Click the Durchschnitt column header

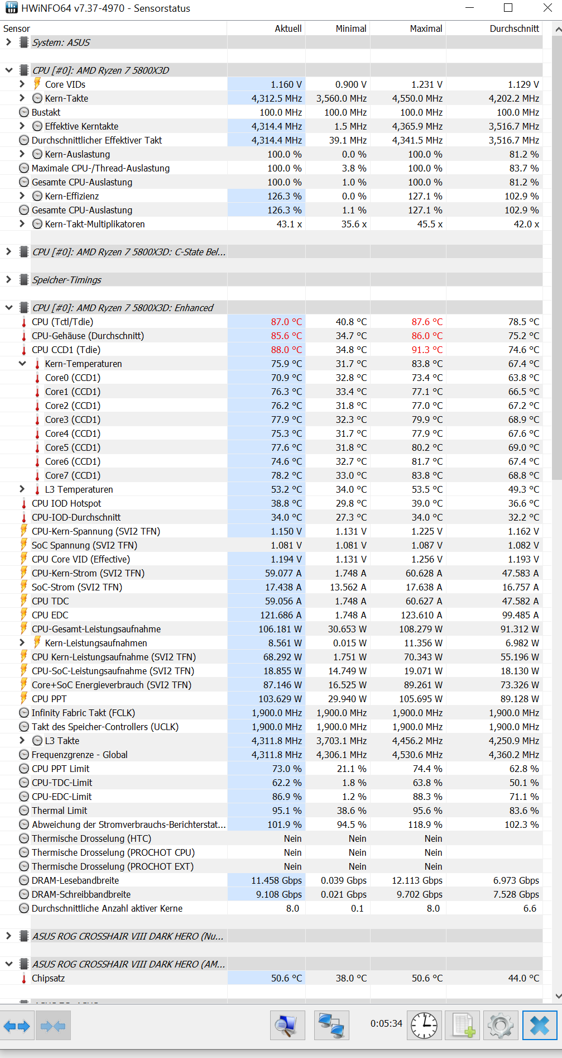tap(494, 28)
